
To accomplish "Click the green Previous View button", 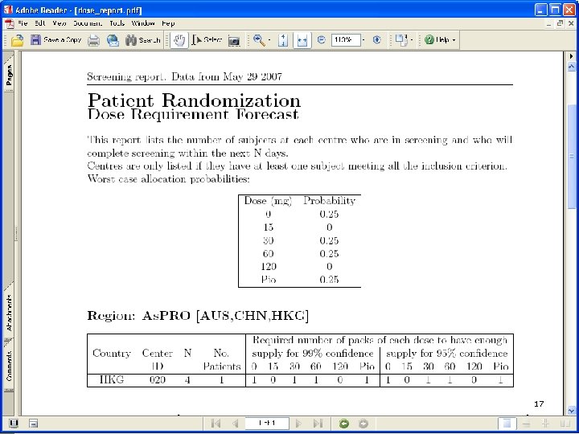I will 344,424.
